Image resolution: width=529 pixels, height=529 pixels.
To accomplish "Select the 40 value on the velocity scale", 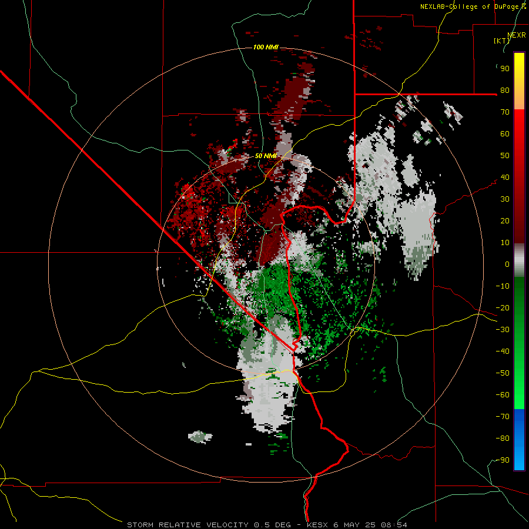I will 505,178.
